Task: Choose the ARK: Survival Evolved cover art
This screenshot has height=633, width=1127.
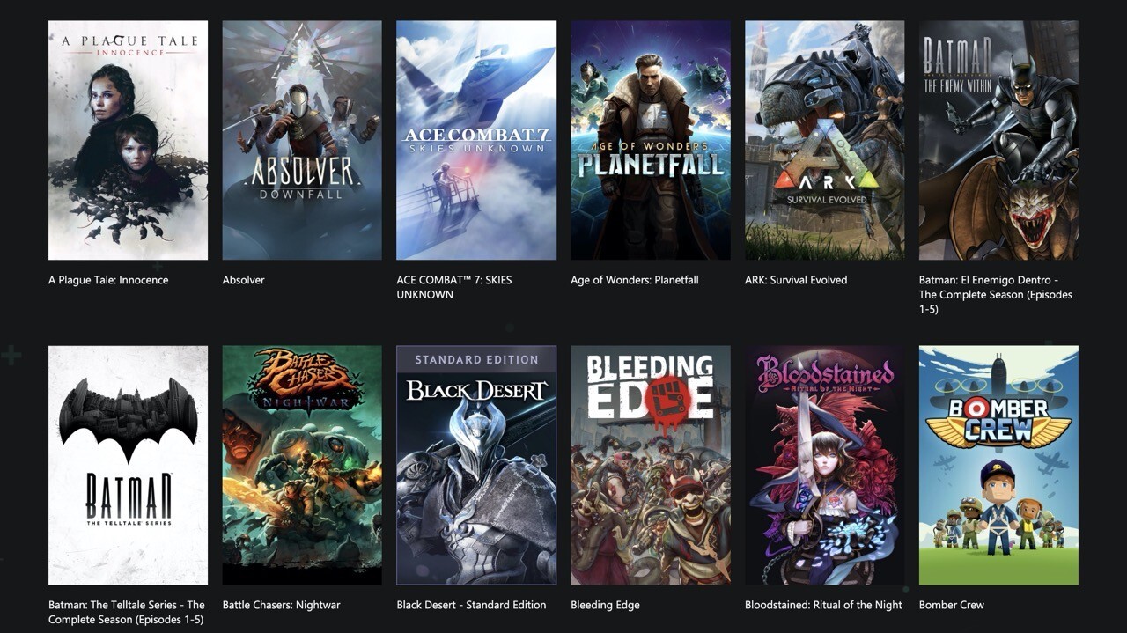Action: [x=824, y=140]
